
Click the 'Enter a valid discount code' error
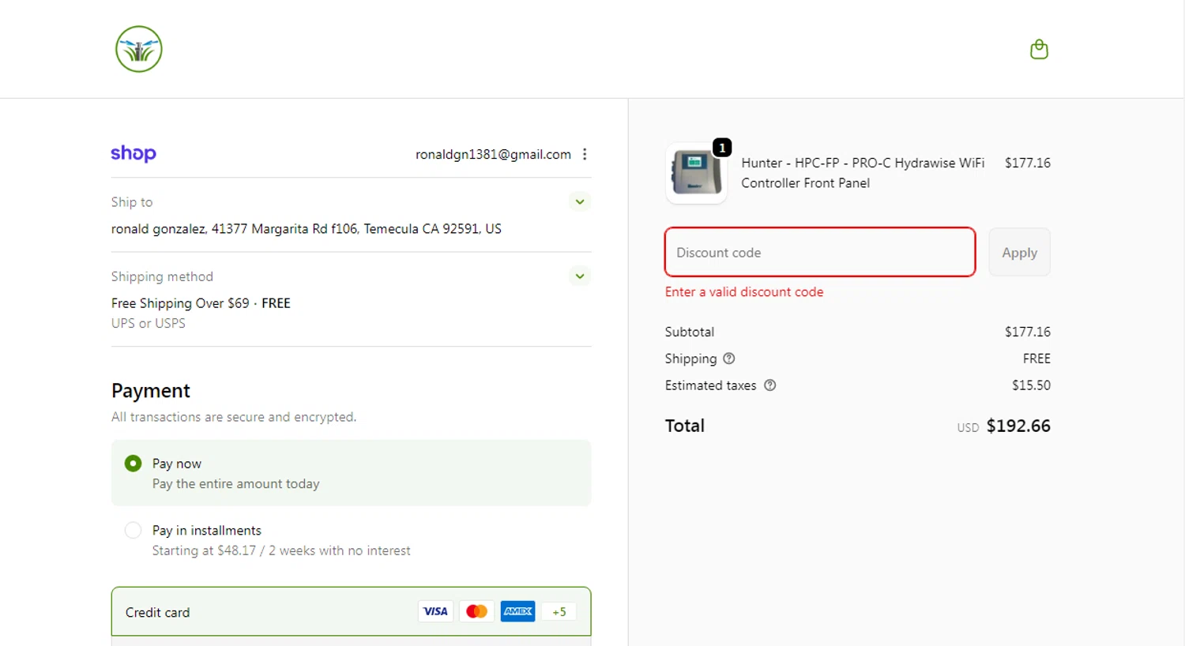744,291
